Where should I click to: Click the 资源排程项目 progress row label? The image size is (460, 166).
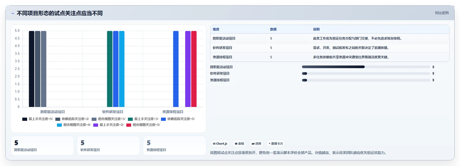pos(220,80)
